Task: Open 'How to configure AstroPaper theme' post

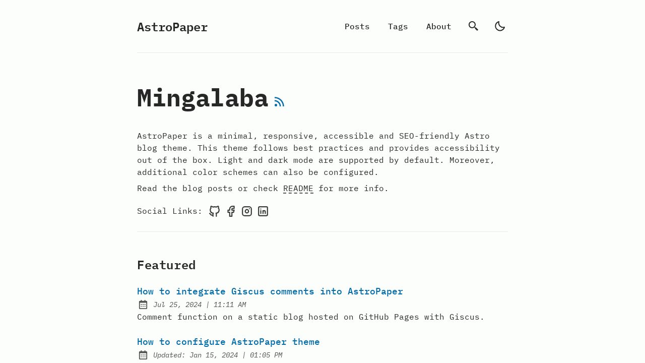Action: point(228,342)
